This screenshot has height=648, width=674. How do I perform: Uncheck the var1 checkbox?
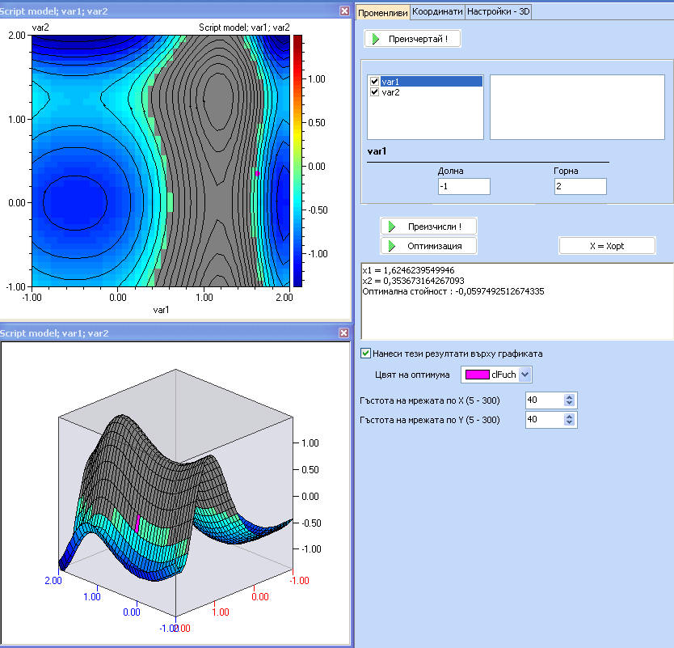[x=374, y=82]
